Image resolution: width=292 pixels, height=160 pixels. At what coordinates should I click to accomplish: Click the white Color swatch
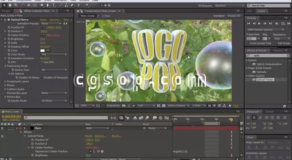(x=43, y=51)
